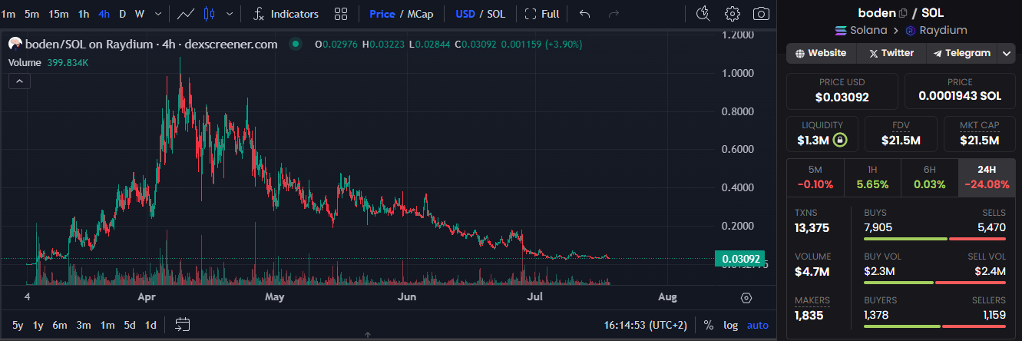Open the Telegram link
This screenshot has height=341, width=1022.
[962, 54]
